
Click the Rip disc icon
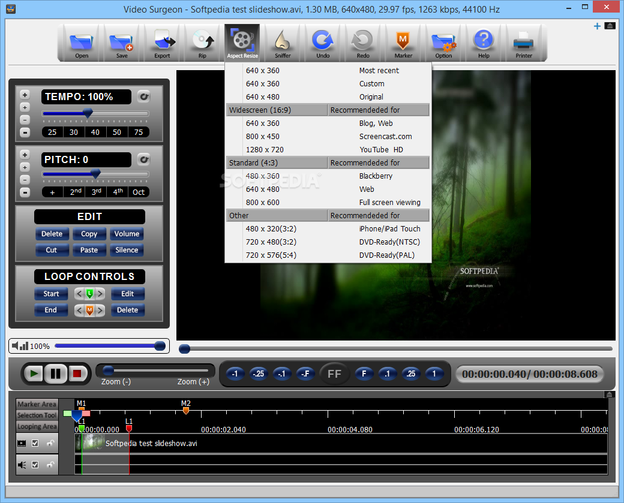pyautogui.click(x=203, y=43)
